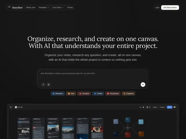Open the black-and-white mountain thumbnail

(x=24, y=131)
